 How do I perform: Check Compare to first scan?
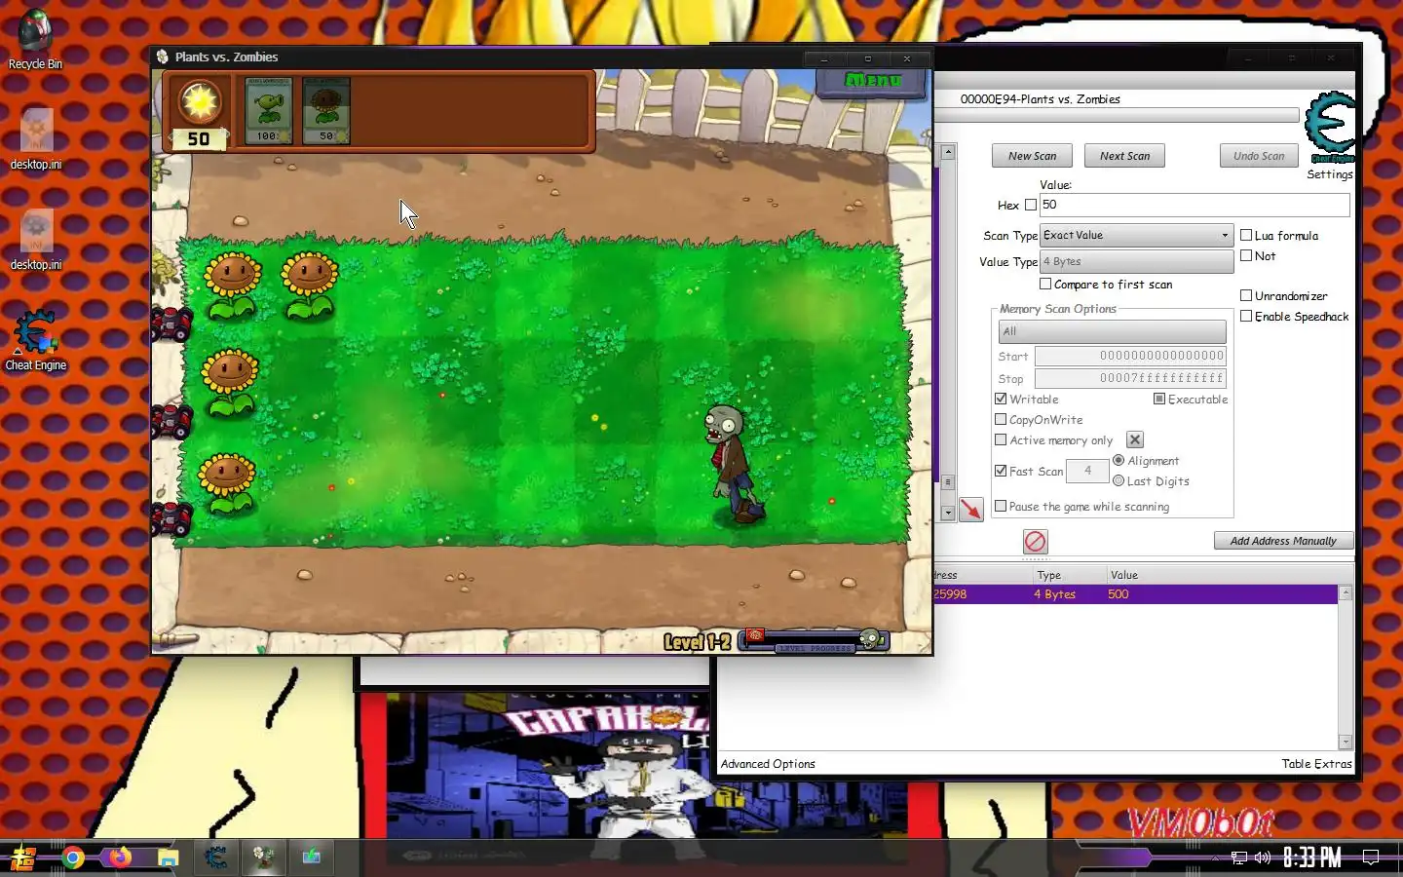coord(1045,284)
